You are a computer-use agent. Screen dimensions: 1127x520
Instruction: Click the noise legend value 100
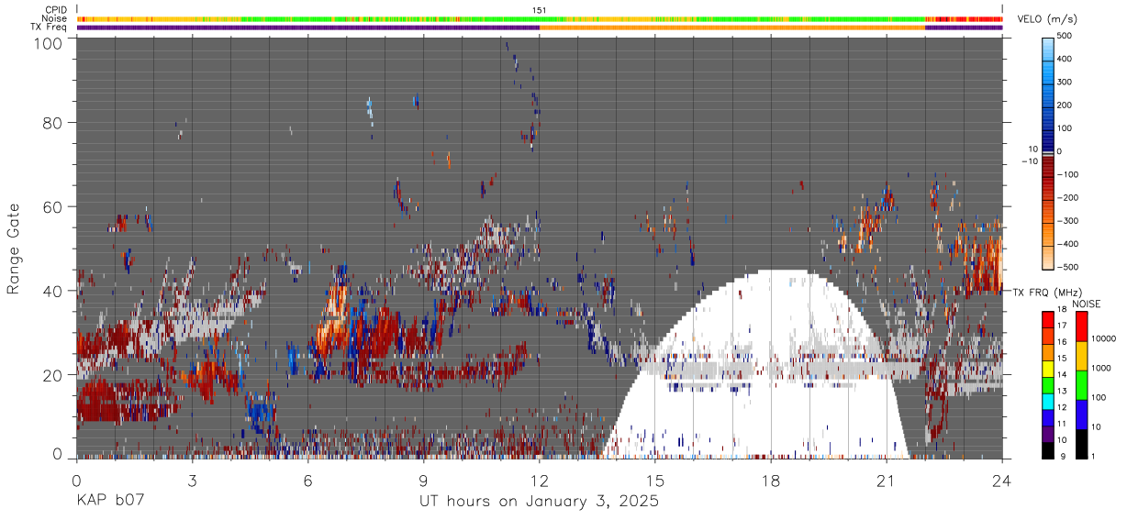pos(1098,398)
